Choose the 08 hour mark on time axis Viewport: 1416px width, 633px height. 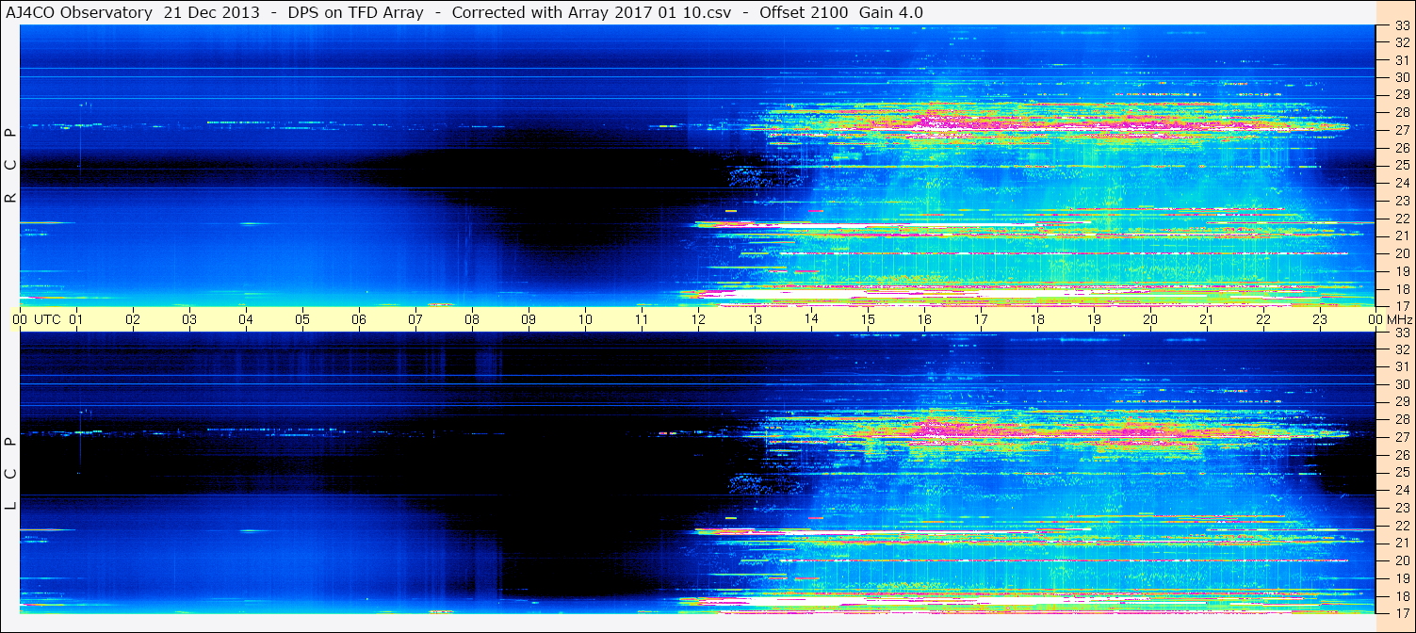[x=472, y=319]
